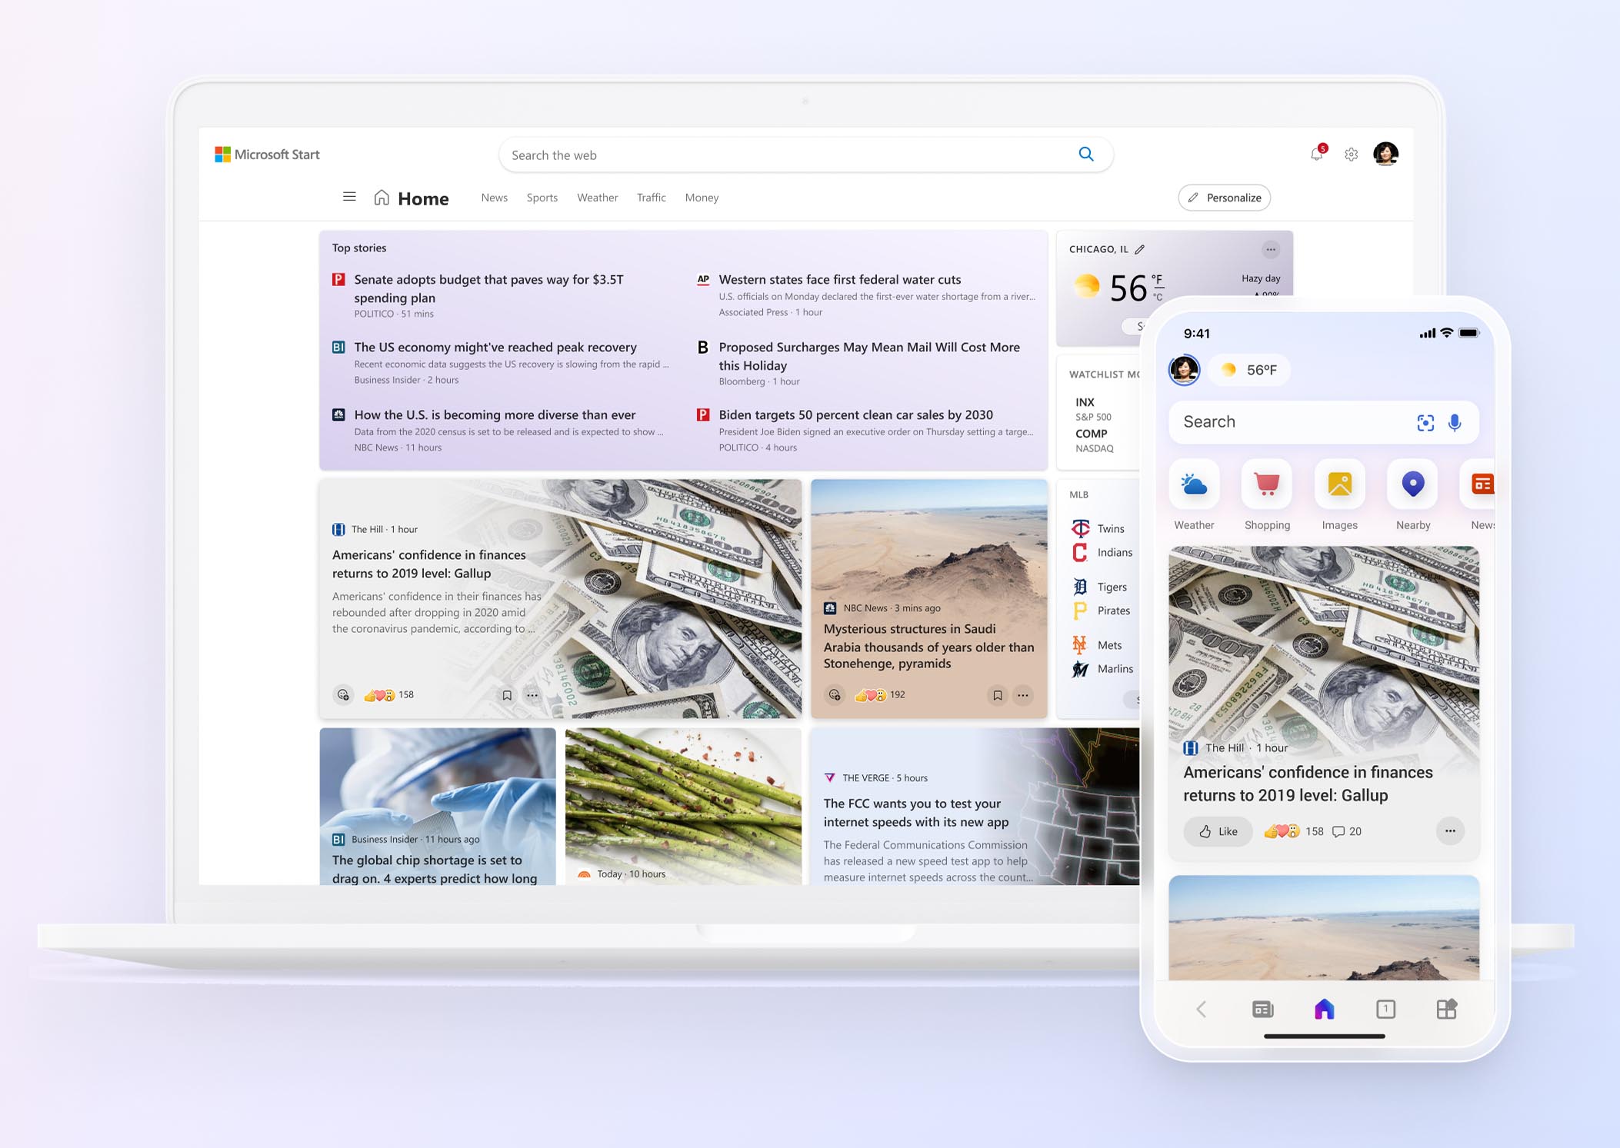Tap the phone Shopping cart icon

coord(1267,484)
